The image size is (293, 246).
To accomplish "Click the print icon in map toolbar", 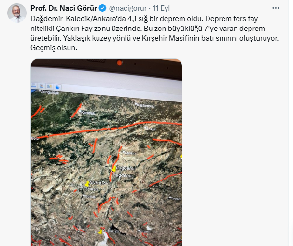I will (34, 86).
